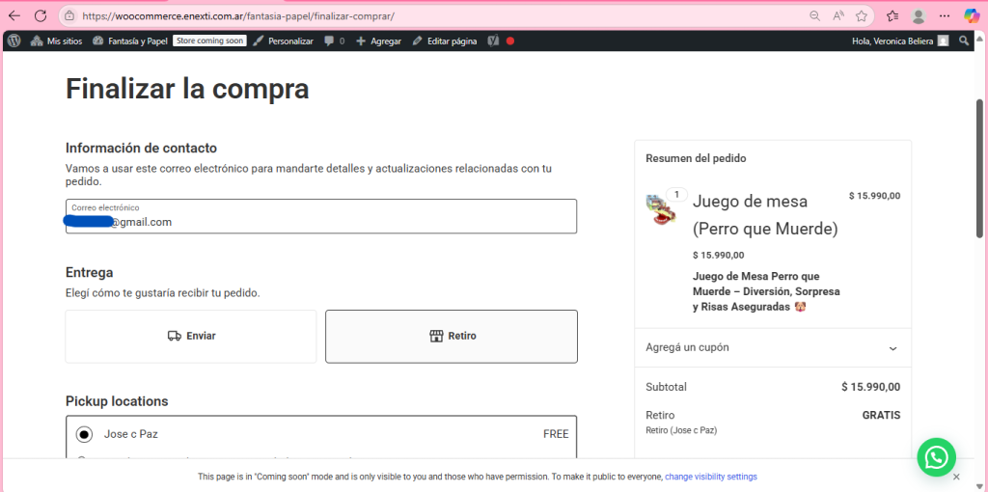Screen dimensions: 988x492
Task: Click the admin bar search magnifier
Action: tap(965, 41)
